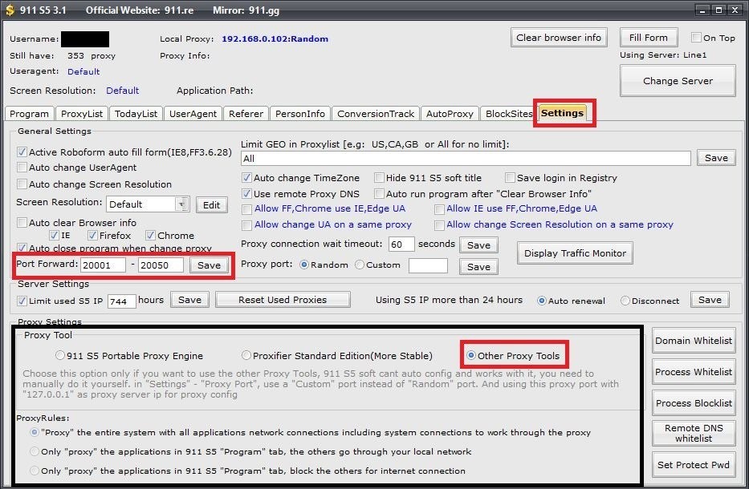Toggle the Chrome checkbox

[150, 235]
